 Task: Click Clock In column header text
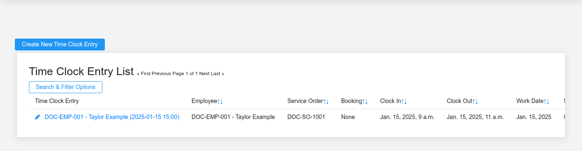[x=390, y=101]
